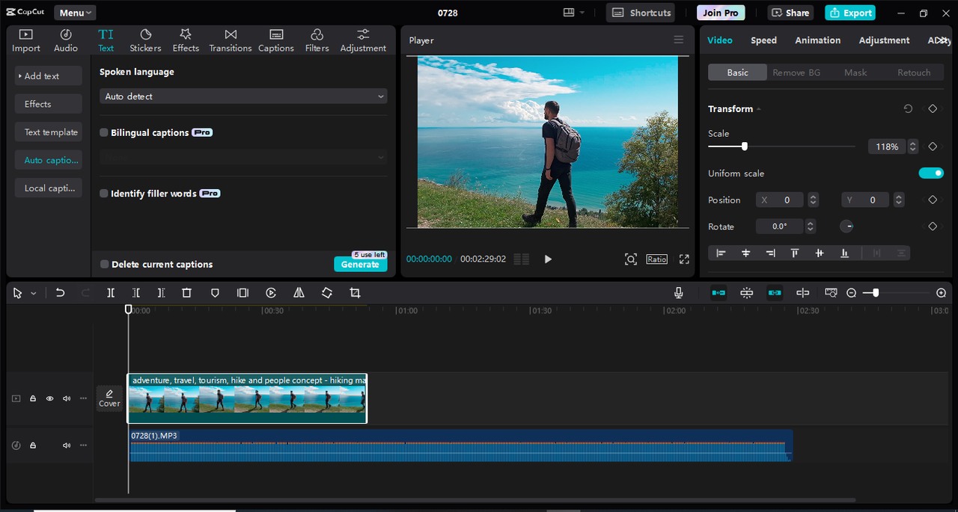
Task: Open the Menu dropdown
Action: pyautogui.click(x=75, y=13)
